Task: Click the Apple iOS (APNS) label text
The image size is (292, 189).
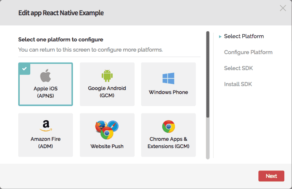Action: click(46, 92)
